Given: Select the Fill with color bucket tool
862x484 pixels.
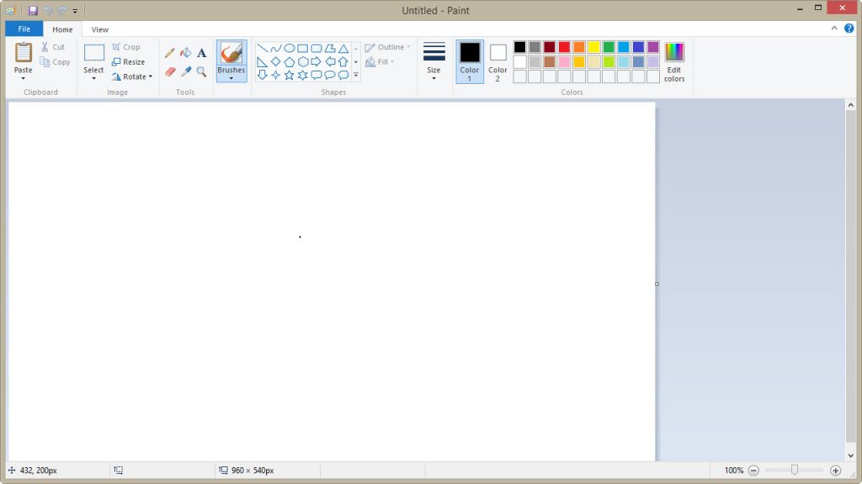Looking at the screenshot, I should point(186,53).
